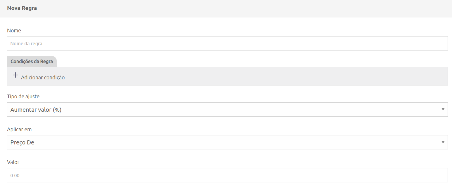Click the '0.00' placeholder text
The image size is (452, 192).
click(x=15, y=176)
